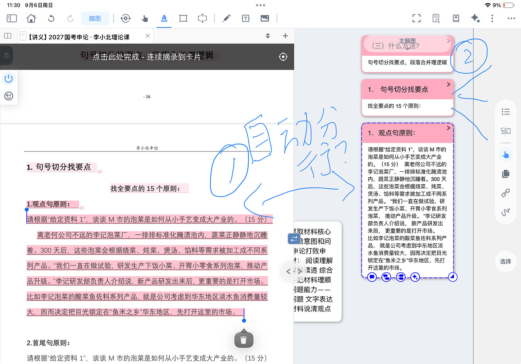
Task: Expand the (三) 什么方法 card chevron
Action: [x=449, y=41]
